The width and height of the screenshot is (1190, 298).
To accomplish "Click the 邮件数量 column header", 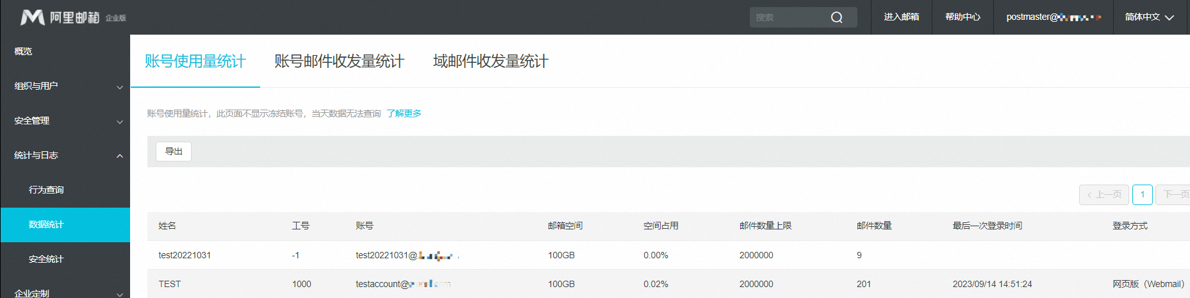I will (x=874, y=226).
